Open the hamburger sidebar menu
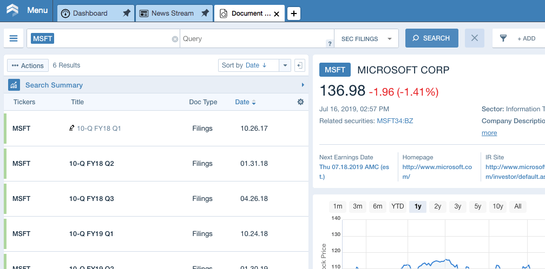The image size is (545, 269). pyautogui.click(x=14, y=38)
